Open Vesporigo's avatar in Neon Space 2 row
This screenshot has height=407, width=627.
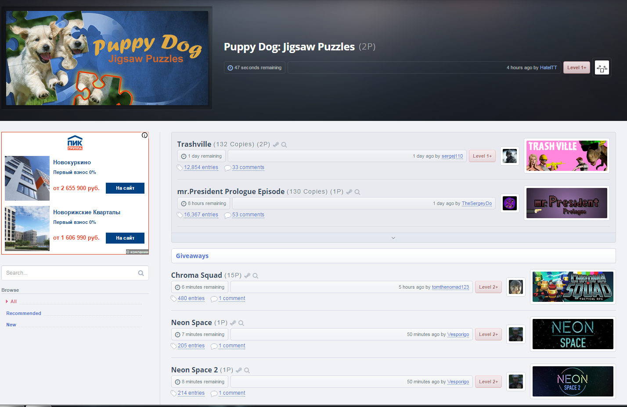516,382
